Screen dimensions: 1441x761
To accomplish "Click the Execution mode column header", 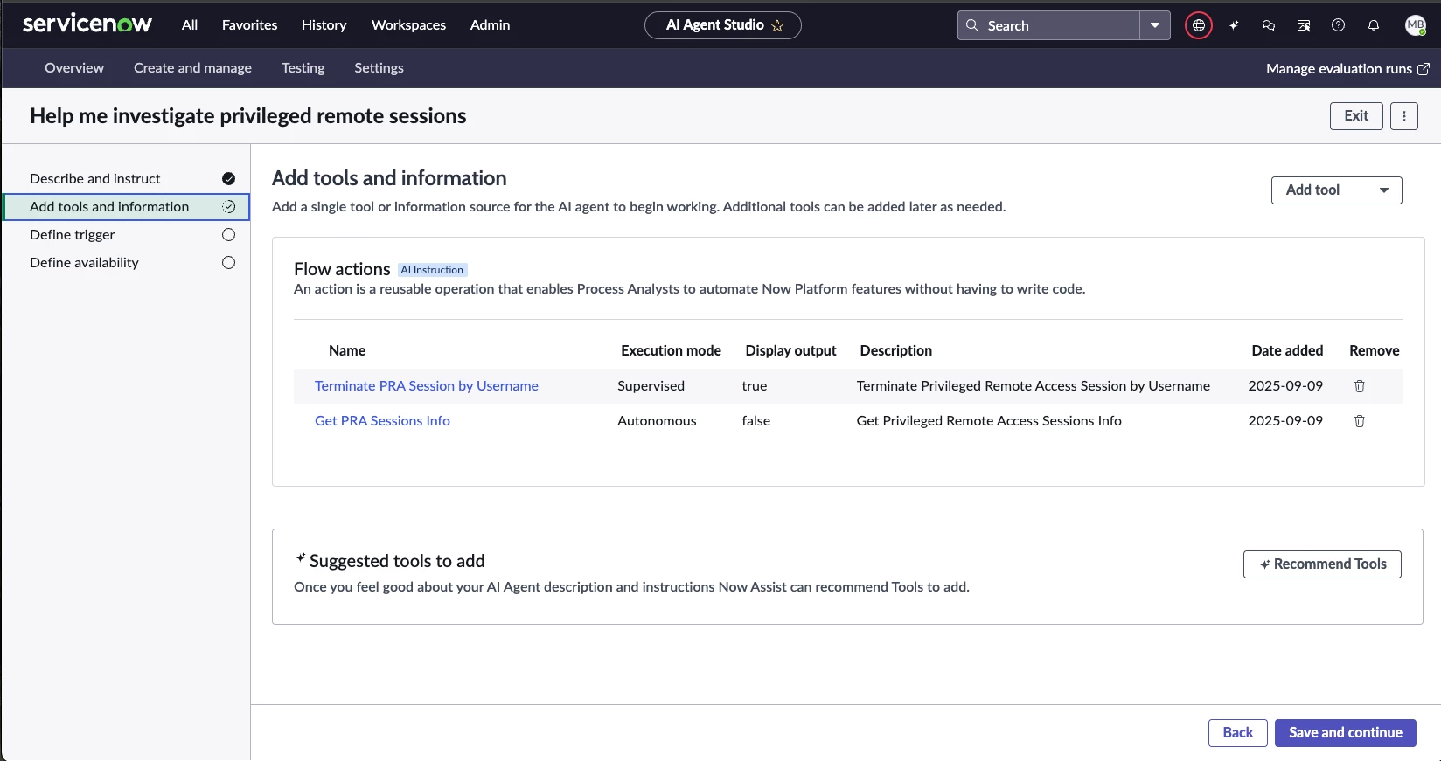I will pyautogui.click(x=671, y=351).
